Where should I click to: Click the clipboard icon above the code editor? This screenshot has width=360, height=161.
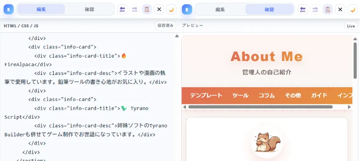pos(147,9)
